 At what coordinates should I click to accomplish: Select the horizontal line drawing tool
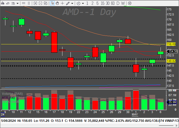pyautogui.click(x=24, y=3)
